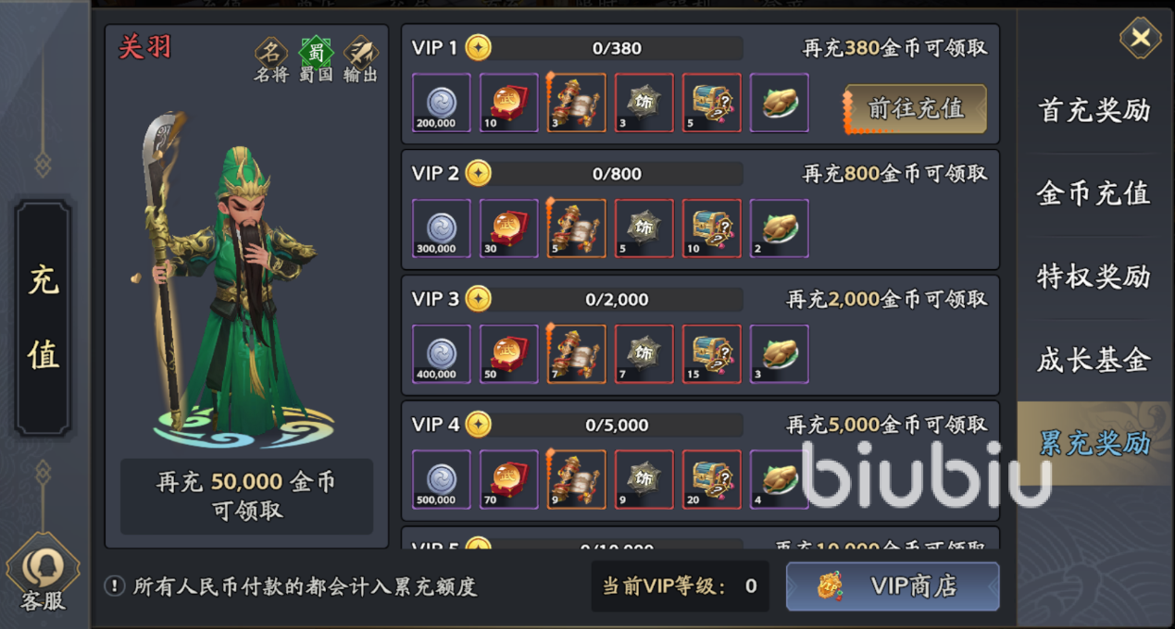The height and width of the screenshot is (629, 1175).
Task: Click the VIP 1 scroll reward icon
Action: point(576,103)
